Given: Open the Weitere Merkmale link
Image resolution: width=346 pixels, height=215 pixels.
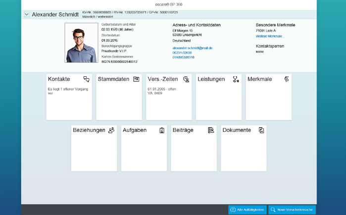Looking at the screenshot, I should [x=270, y=36].
